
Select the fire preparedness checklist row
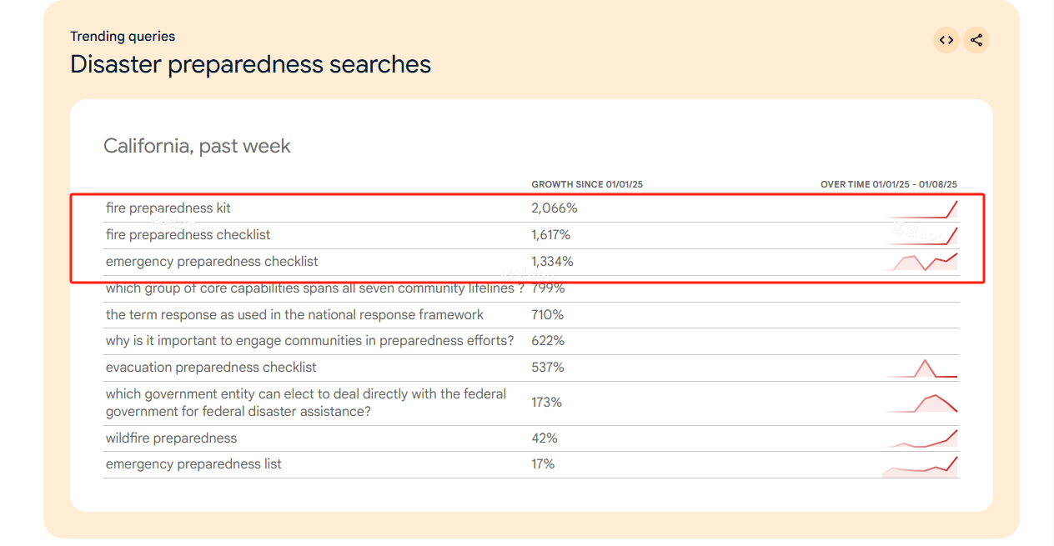(x=531, y=235)
